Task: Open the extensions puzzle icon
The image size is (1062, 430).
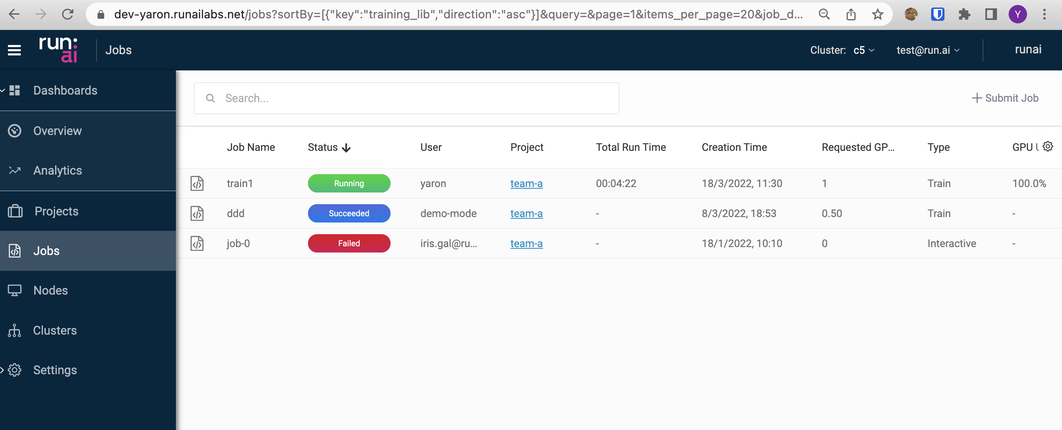Action: (x=964, y=15)
